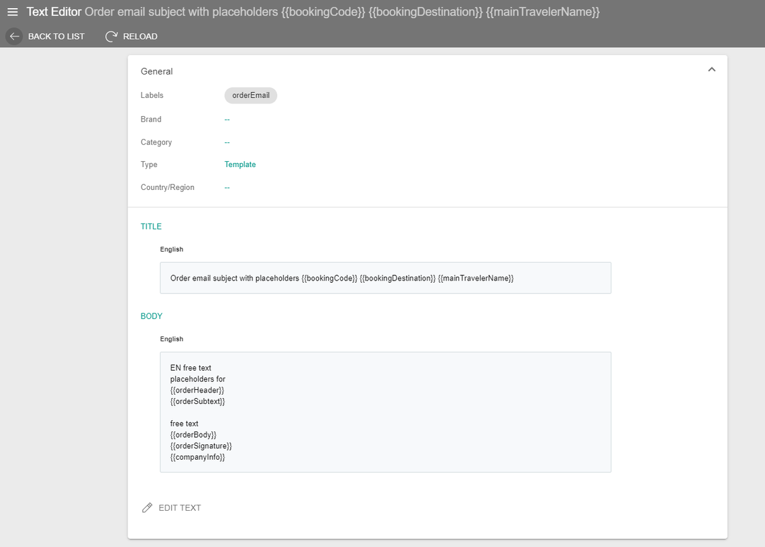765x547 pixels.
Task: Click the Template type value
Action: 240,164
